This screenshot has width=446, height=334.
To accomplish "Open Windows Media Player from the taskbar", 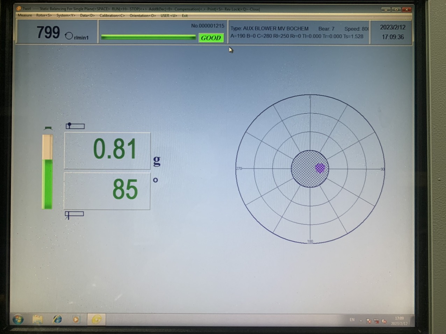I will (76, 319).
